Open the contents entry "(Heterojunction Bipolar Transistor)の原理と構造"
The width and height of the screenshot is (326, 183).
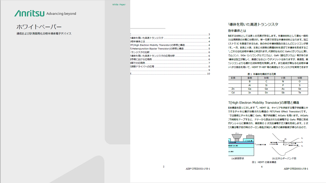point(158,49)
